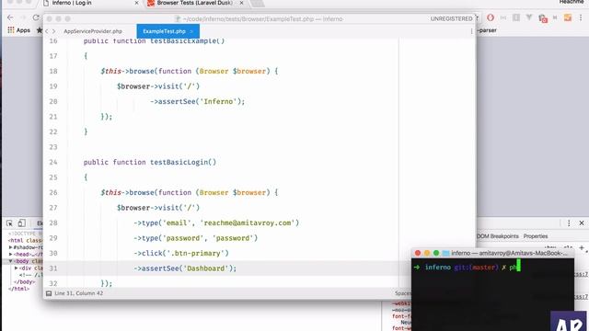Jump forward with Sublime's tab-history right arrow
This screenshot has width=589, height=331.
click(53, 31)
